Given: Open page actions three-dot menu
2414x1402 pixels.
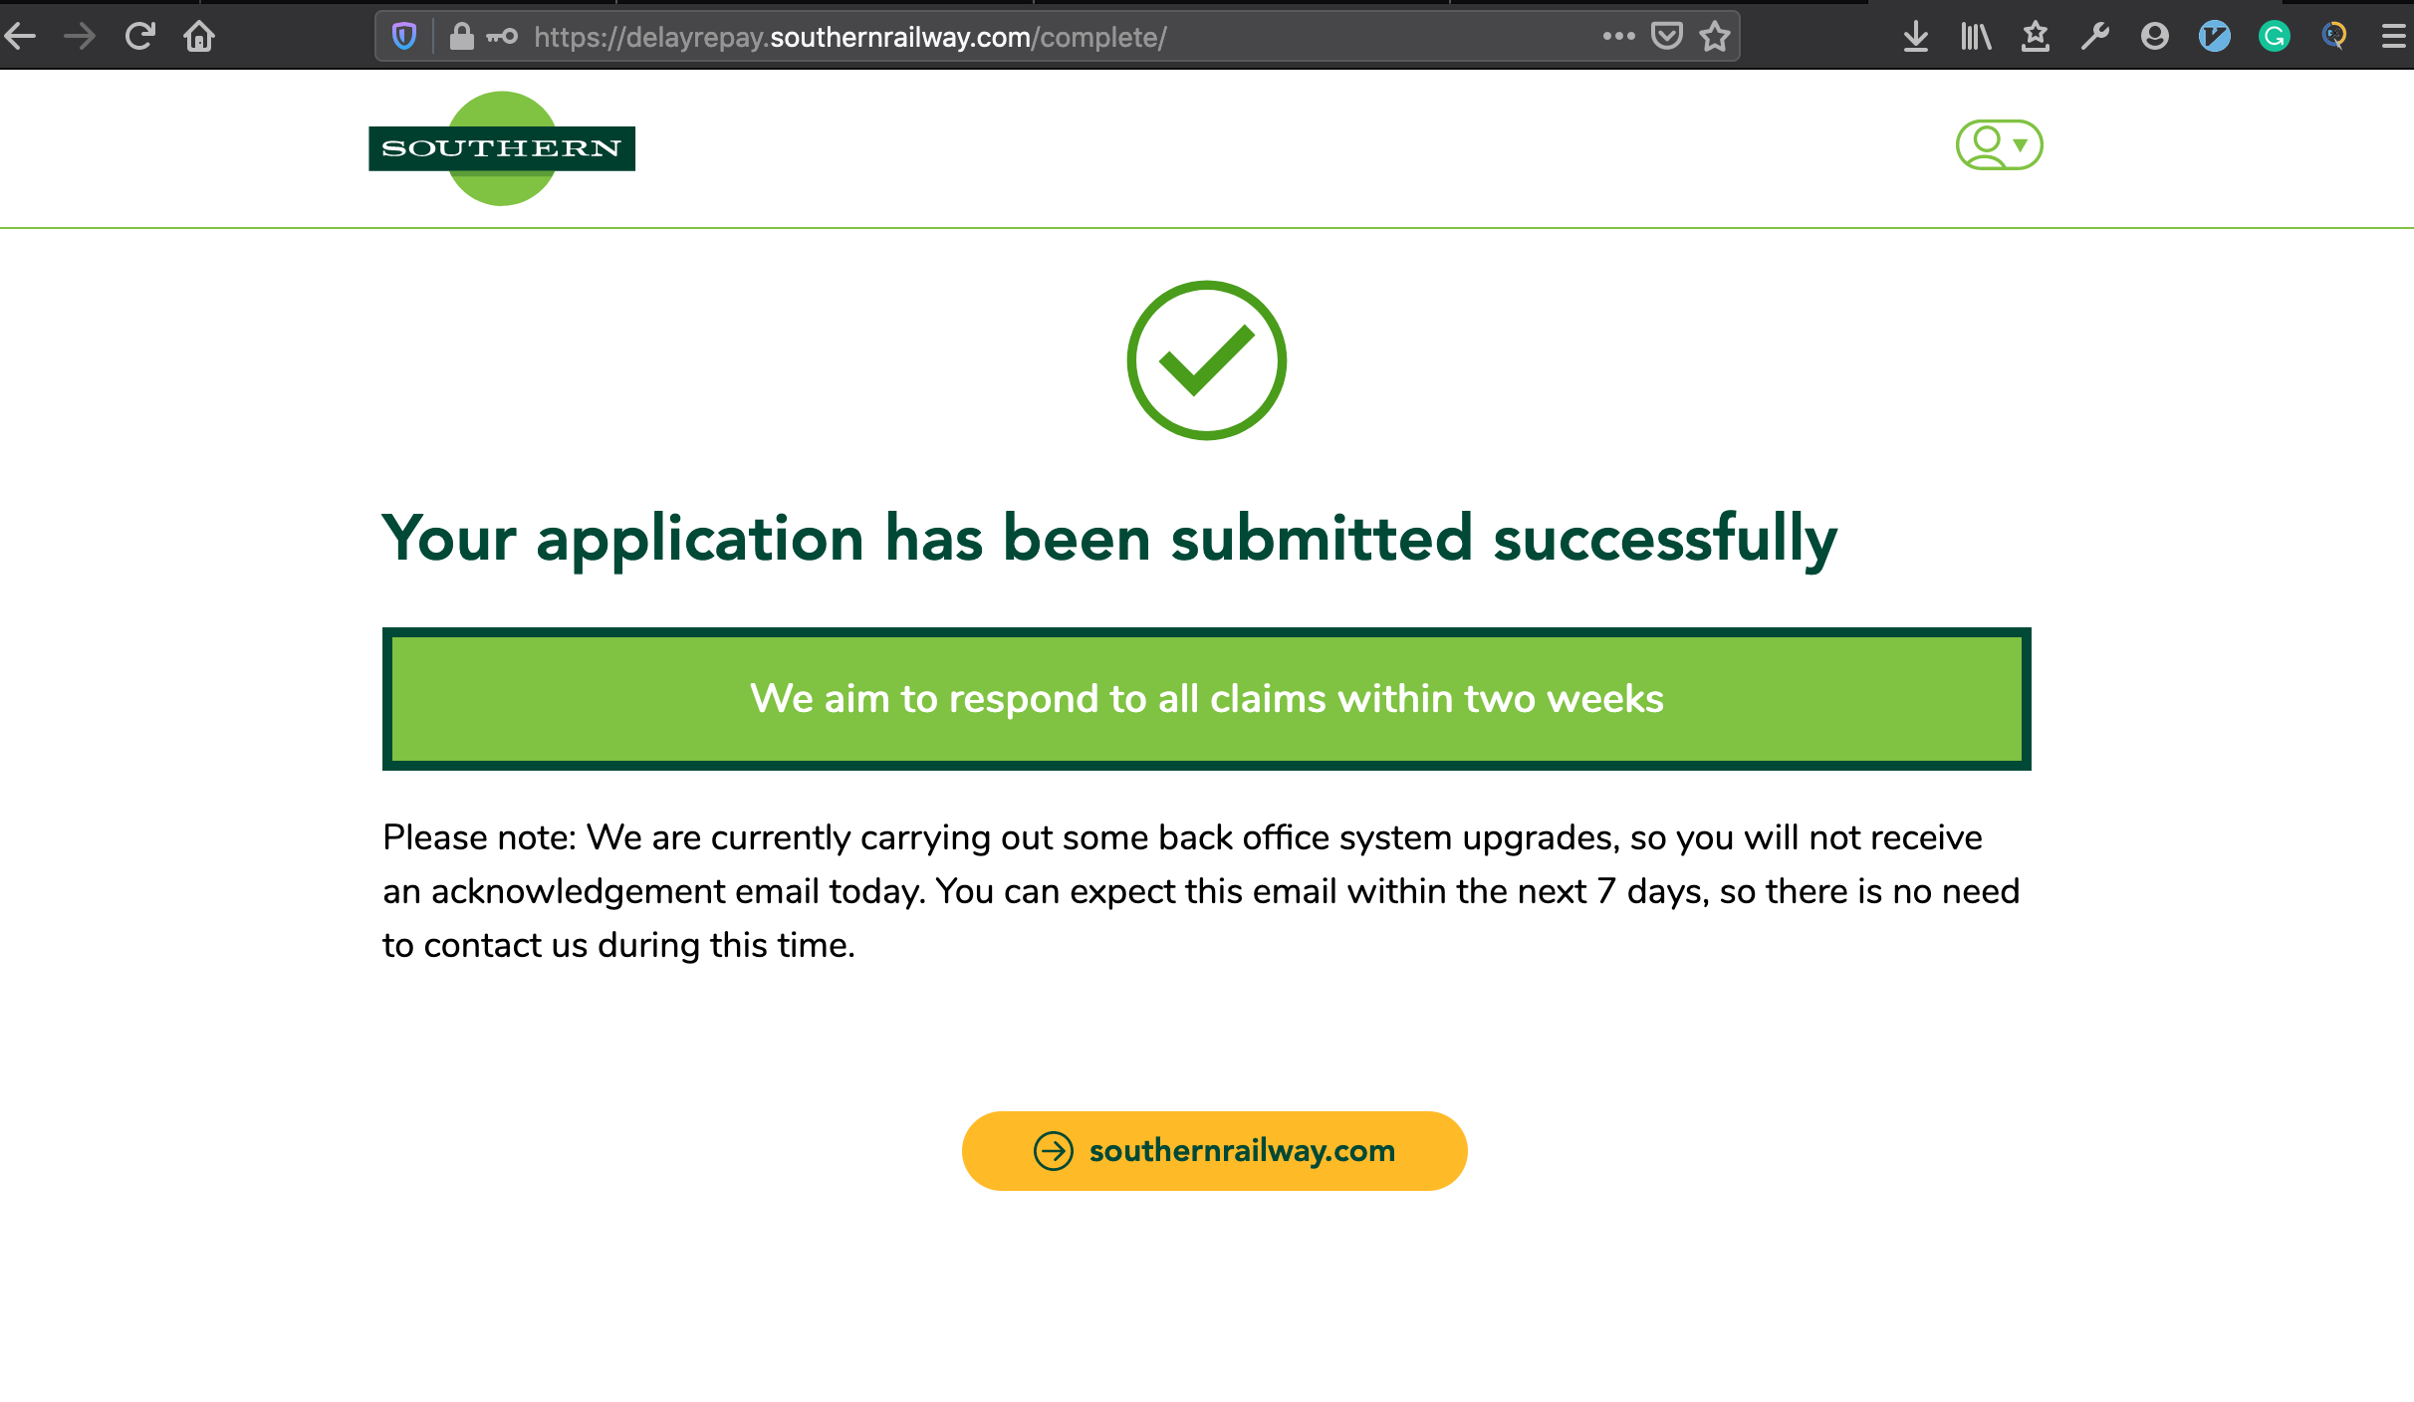Looking at the screenshot, I should (x=1618, y=37).
